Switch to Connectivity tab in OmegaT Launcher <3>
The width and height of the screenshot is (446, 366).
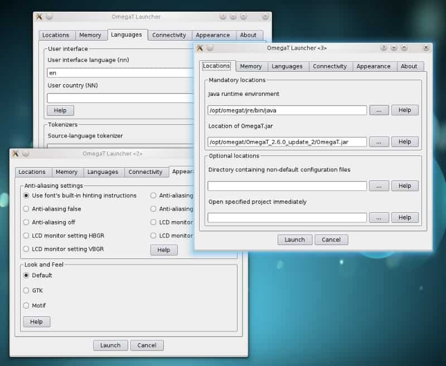(x=329, y=66)
